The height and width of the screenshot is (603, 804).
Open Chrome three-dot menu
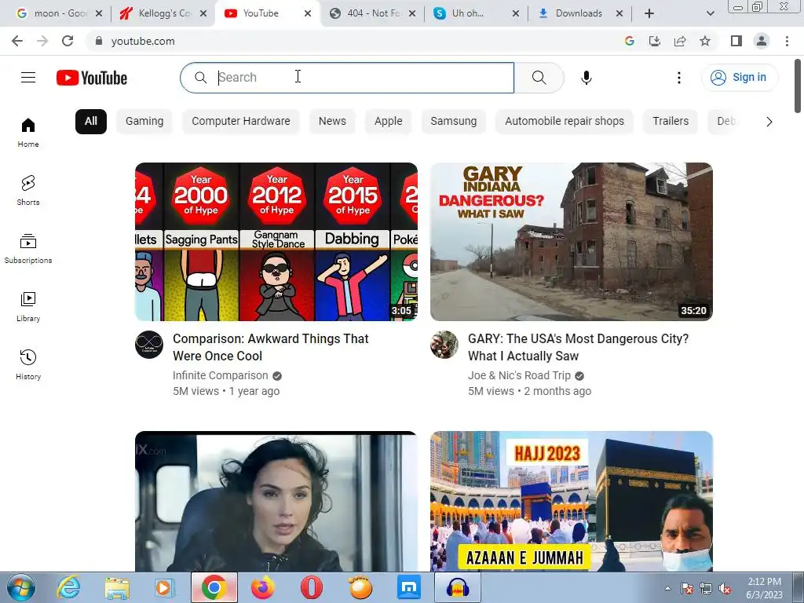coord(787,41)
